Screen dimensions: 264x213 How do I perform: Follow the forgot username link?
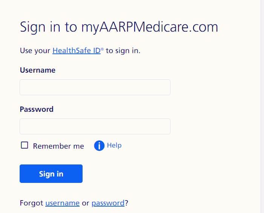pyautogui.click(x=63, y=203)
